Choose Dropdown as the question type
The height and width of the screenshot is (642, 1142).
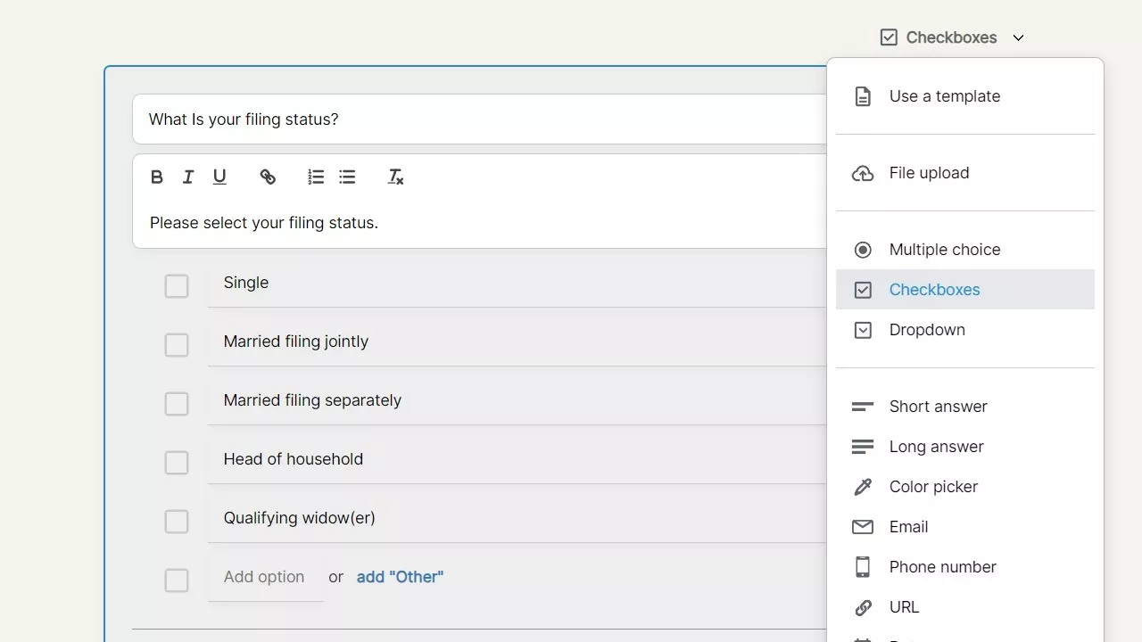click(x=927, y=330)
